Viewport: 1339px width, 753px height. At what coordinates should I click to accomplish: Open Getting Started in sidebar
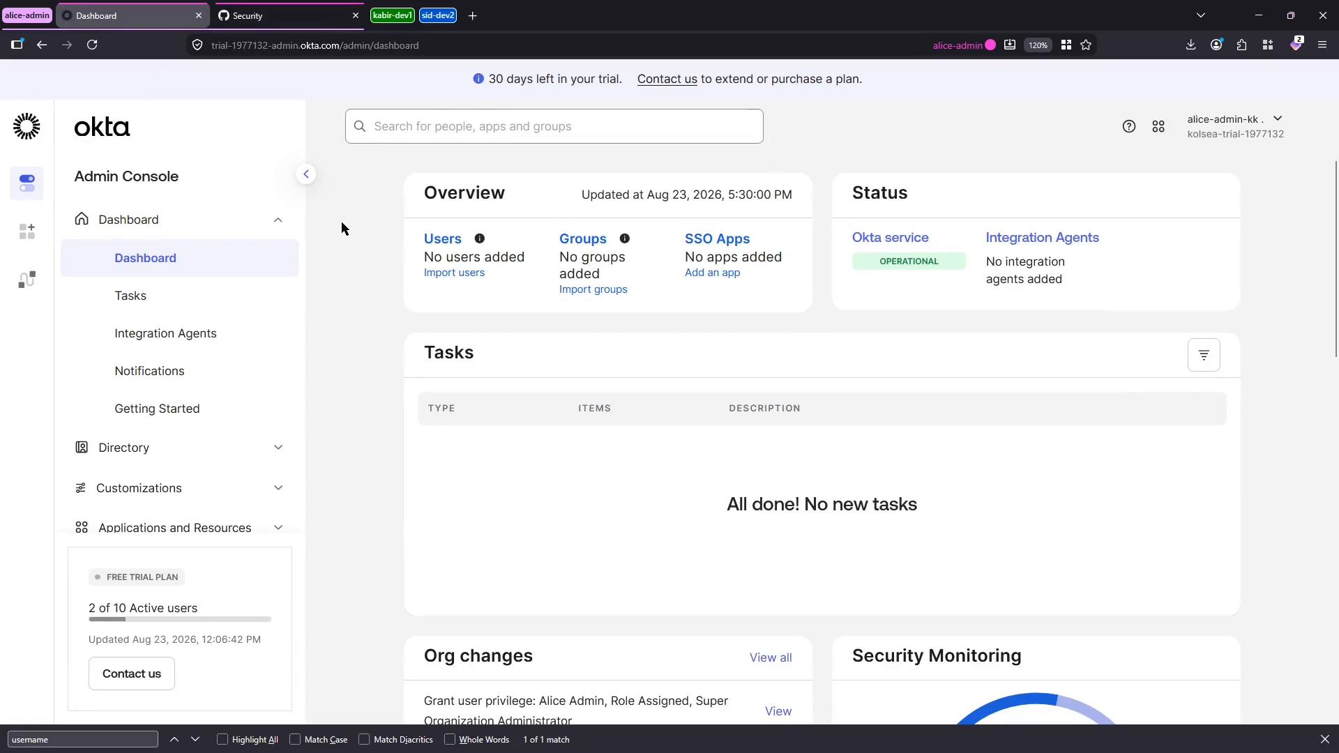click(x=157, y=409)
